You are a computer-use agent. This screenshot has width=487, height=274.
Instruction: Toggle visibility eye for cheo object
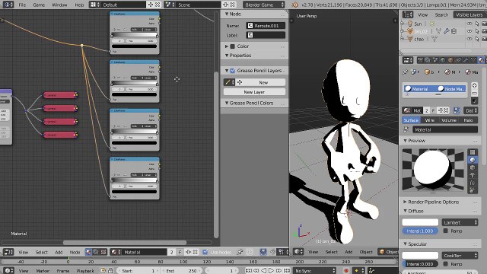pos(469,39)
